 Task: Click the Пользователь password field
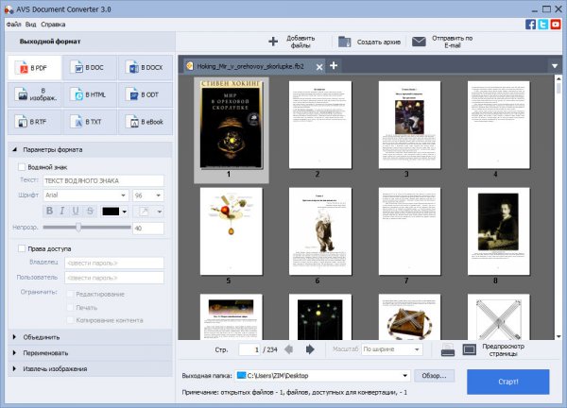tap(114, 278)
